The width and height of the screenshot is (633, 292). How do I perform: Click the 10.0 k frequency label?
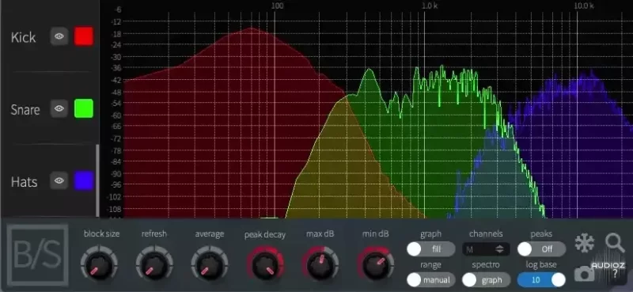point(584,6)
